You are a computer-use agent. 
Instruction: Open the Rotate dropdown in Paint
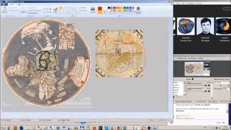coord(32,13)
